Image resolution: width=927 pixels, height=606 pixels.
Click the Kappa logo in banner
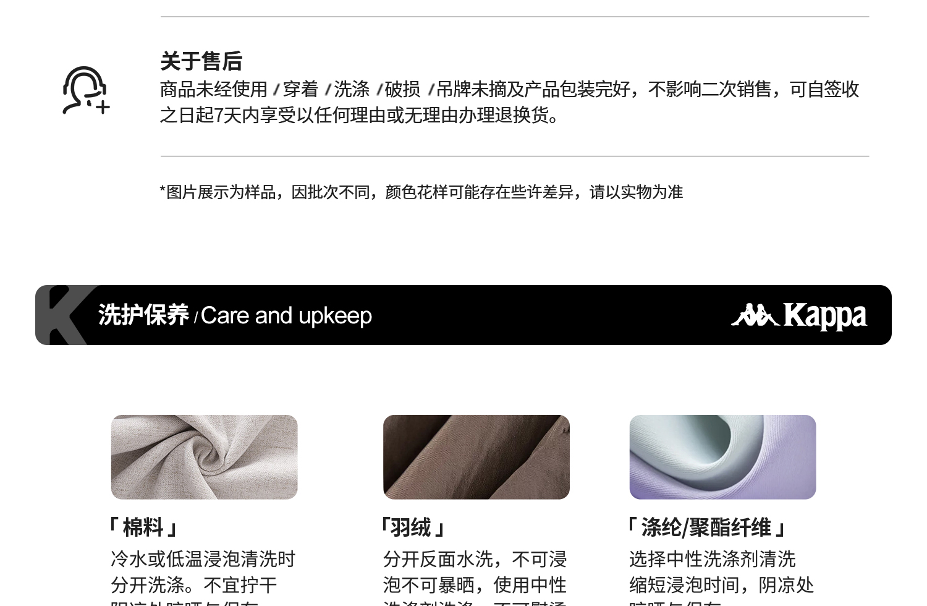(x=799, y=315)
